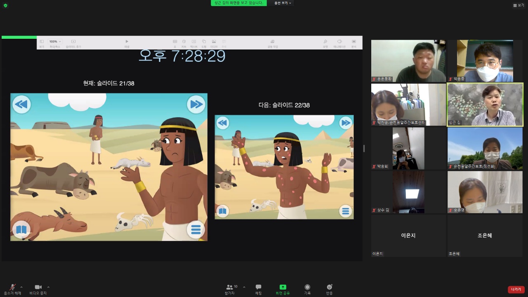Click Keynote 재생 play button
528x297 pixels.
[x=127, y=41]
